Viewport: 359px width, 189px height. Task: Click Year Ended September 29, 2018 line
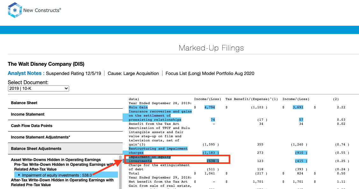pos(160,178)
